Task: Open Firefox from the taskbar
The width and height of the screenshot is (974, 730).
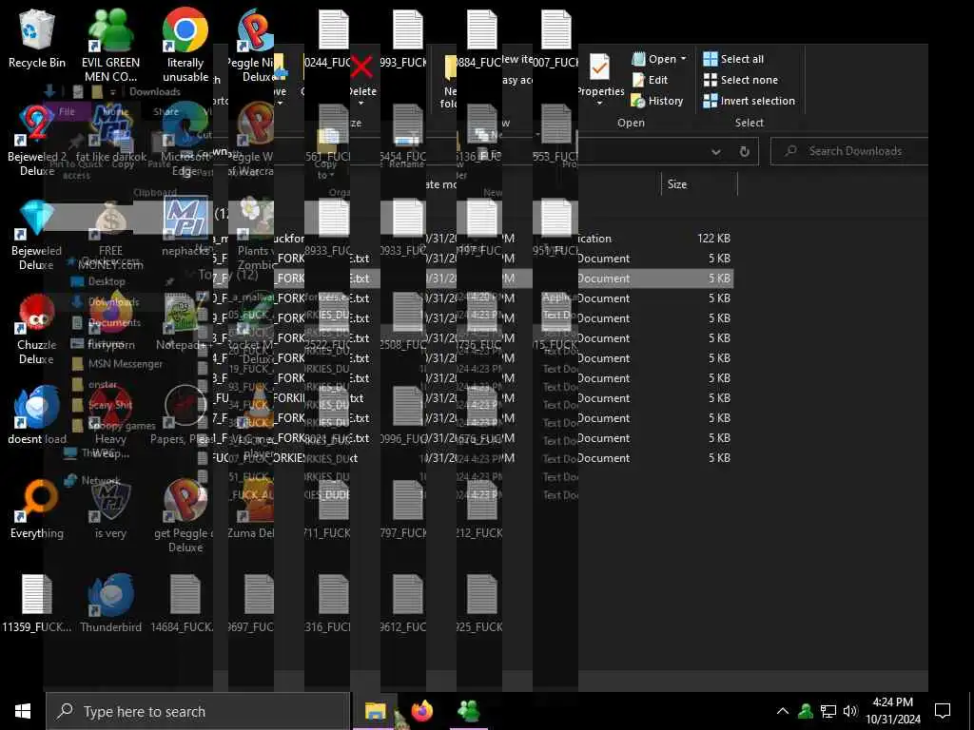Action: click(422, 711)
